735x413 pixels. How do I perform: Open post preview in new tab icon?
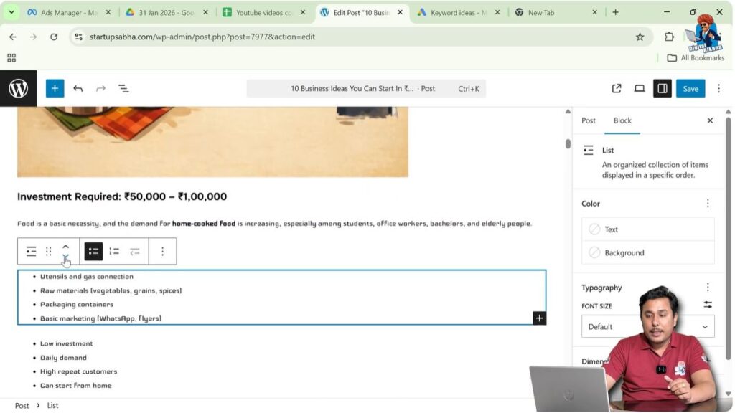(x=617, y=88)
